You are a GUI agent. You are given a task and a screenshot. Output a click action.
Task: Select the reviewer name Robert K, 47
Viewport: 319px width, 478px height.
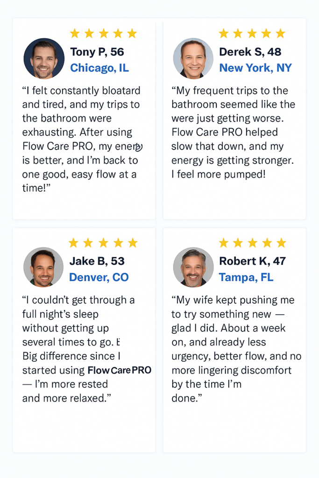coord(253,261)
